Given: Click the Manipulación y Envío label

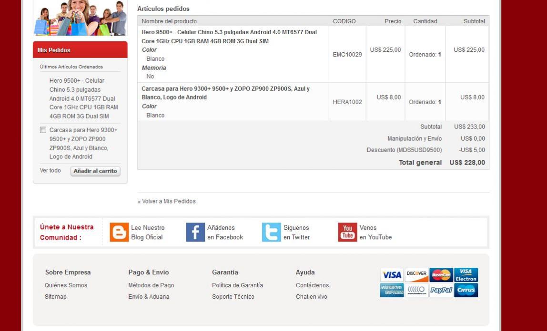Looking at the screenshot, I should pos(415,138).
